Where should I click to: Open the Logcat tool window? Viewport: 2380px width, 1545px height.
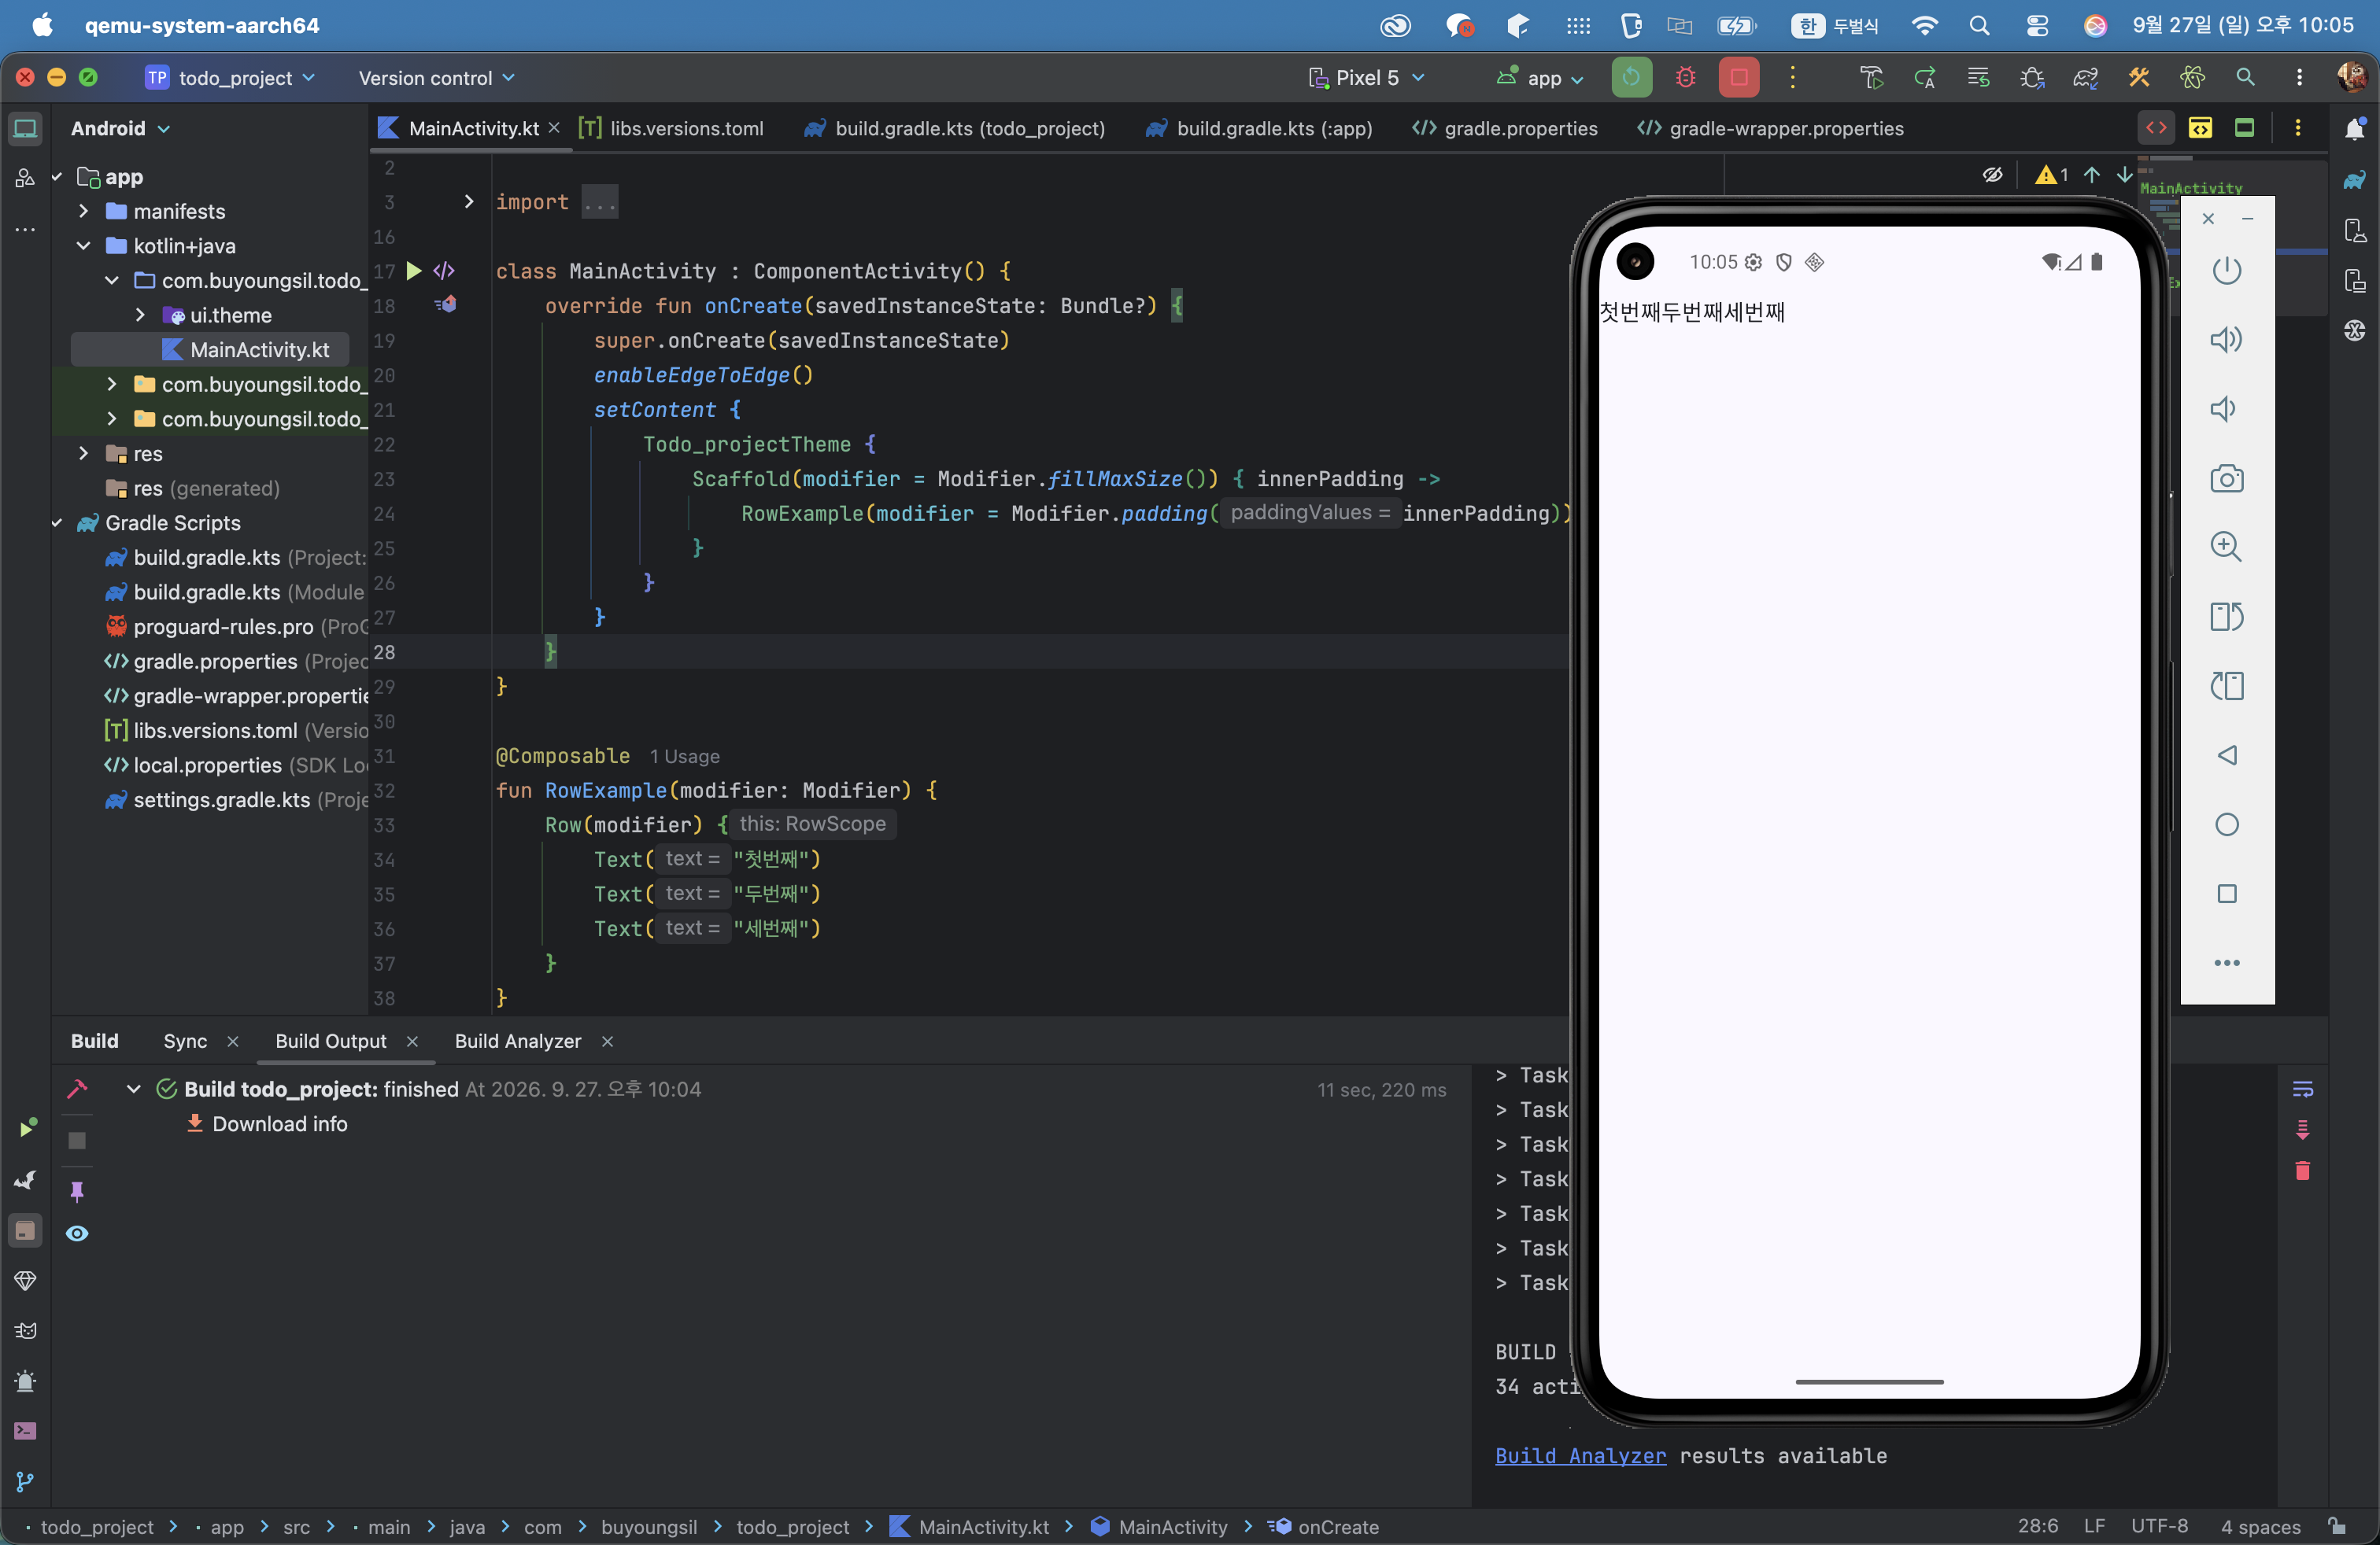tap(25, 1330)
